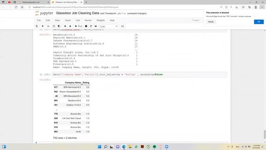This screenshot has width=266, height=150.
Task: Move selected cell up arrow
Action: coord(65,26)
